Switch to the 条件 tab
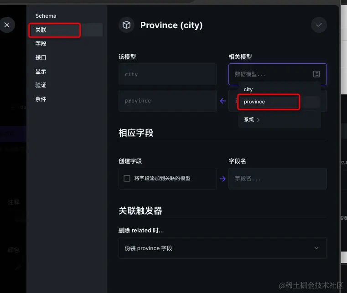Screen dimensions: 347x293 (41, 99)
